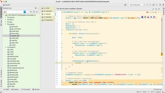
Task: Click the Debug bug icon in toolbar
Action: (x=147, y=5)
